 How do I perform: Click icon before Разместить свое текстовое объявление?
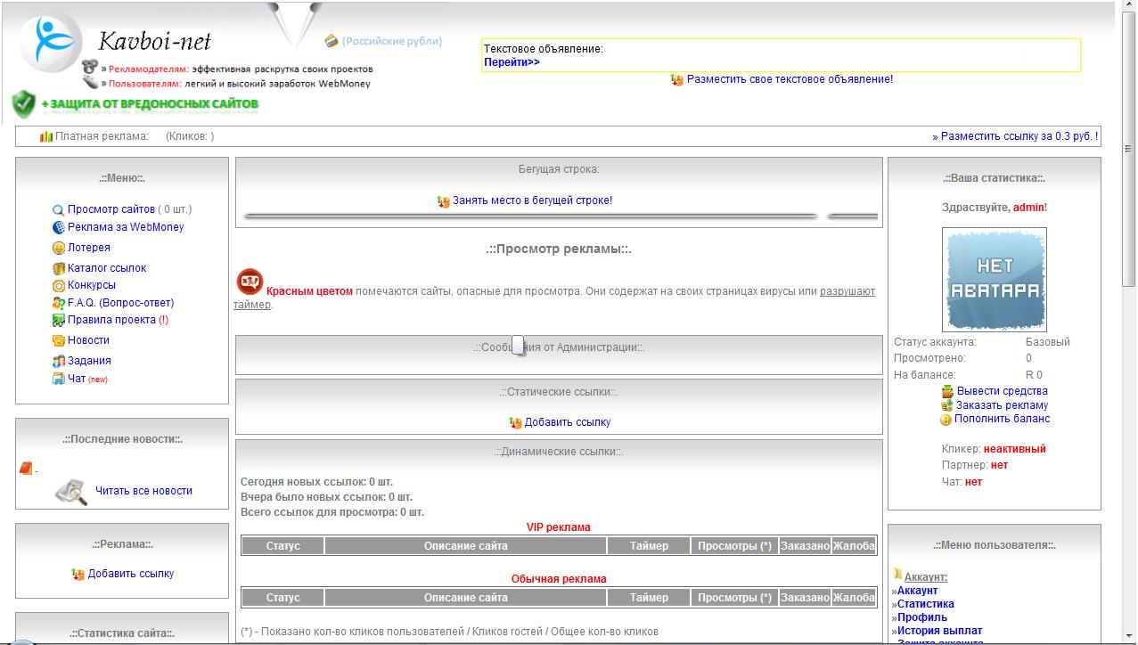tap(677, 79)
